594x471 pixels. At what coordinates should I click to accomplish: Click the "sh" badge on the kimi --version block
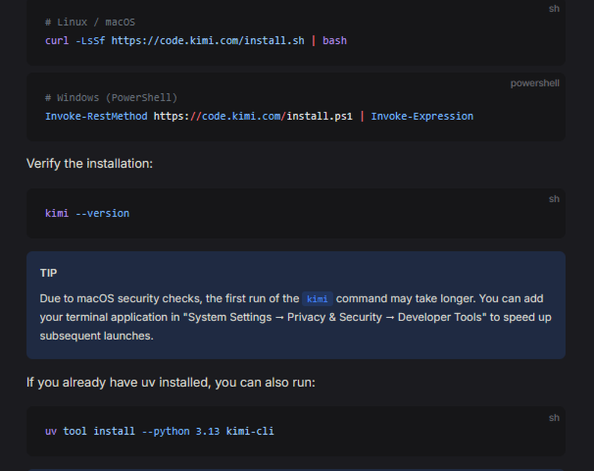(x=554, y=199)
